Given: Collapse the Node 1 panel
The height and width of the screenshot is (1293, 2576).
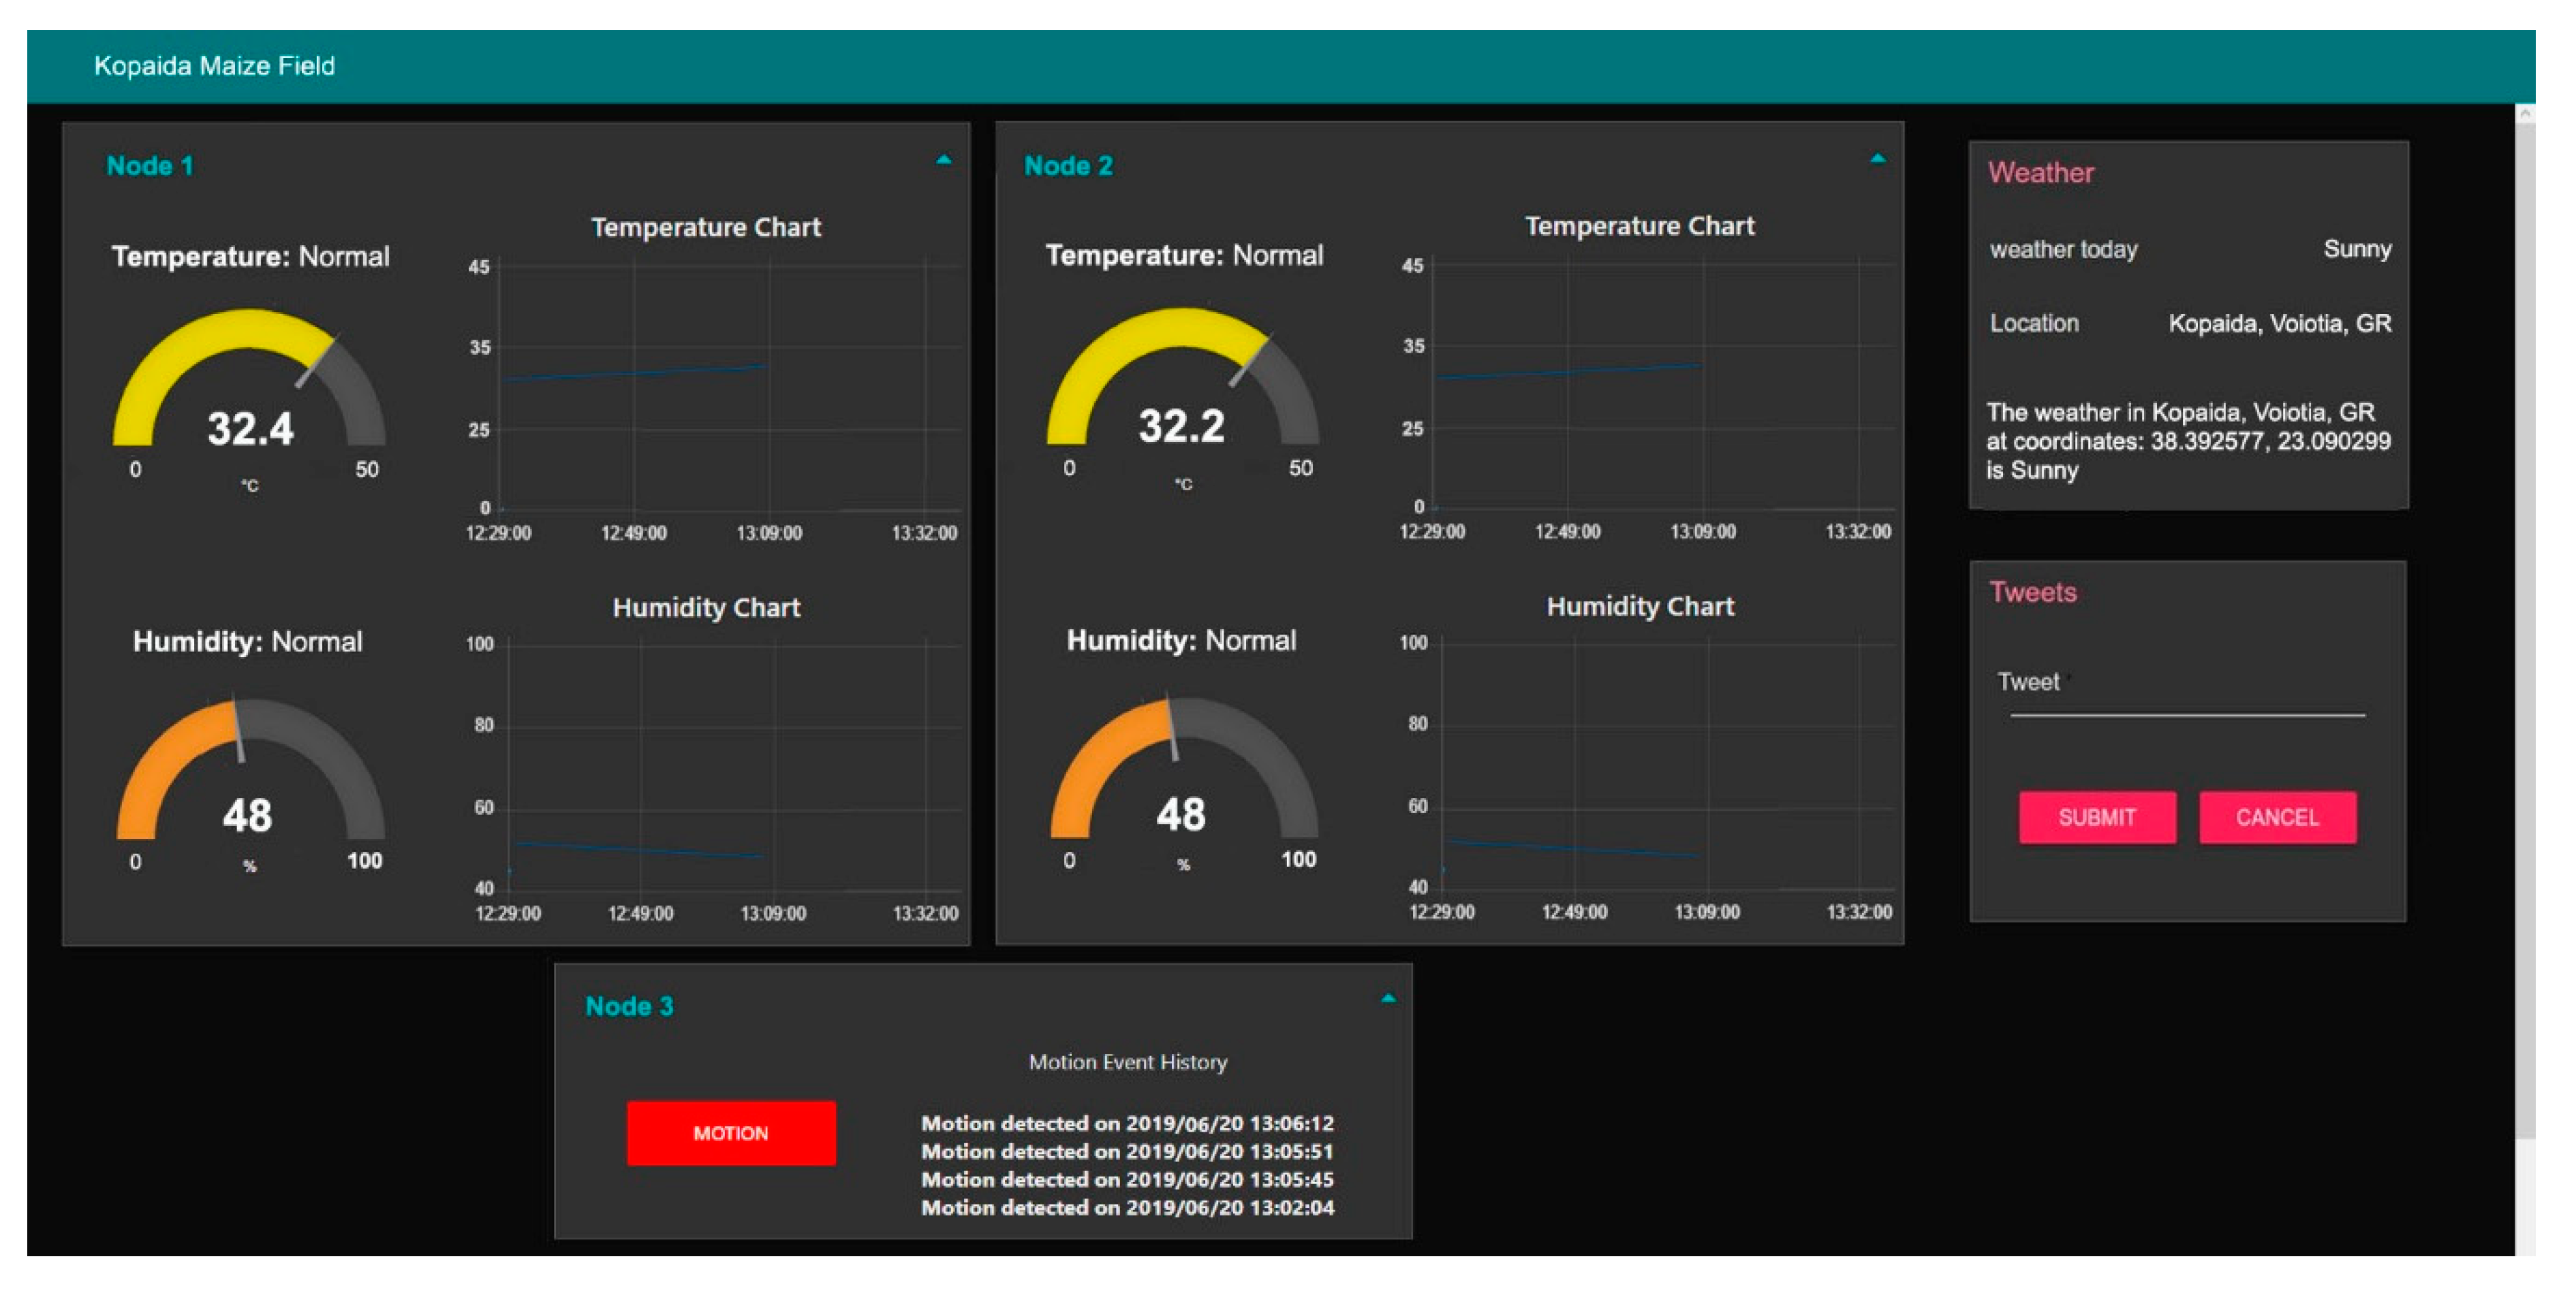Looking at the screenshot, I should pyautogui.click(x=943, y=160).
